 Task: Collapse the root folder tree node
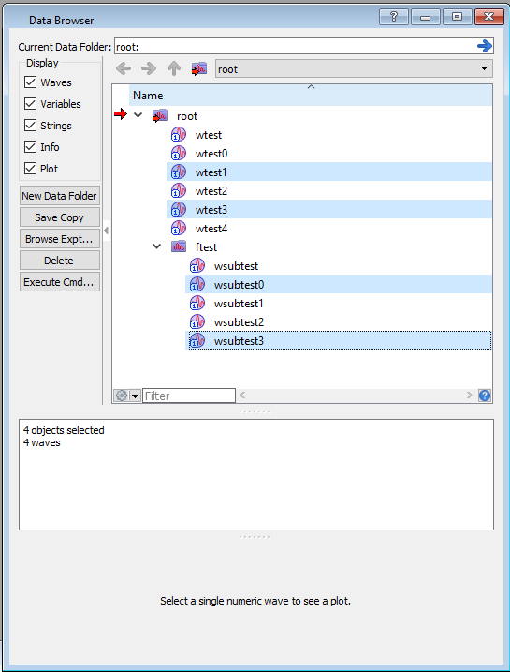click(x=138, y=115)
